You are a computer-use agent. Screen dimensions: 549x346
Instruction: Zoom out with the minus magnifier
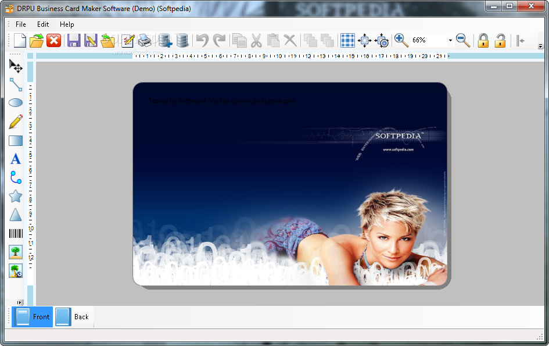pos(463,40)
